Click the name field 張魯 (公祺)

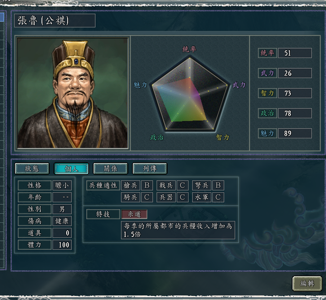click(x=55, y=20)
